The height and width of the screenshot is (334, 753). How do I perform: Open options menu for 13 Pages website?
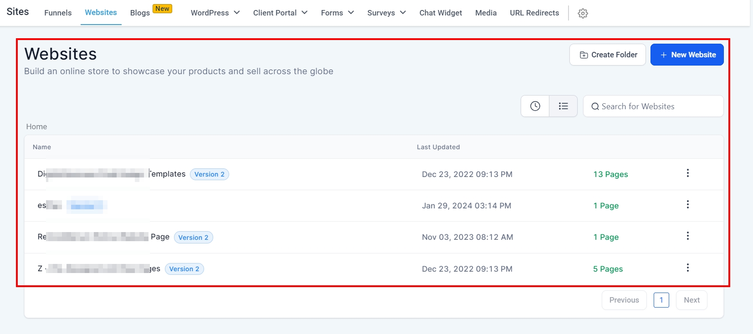[687, 173]
